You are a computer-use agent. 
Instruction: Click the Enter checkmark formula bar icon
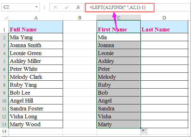coord(67,7)
